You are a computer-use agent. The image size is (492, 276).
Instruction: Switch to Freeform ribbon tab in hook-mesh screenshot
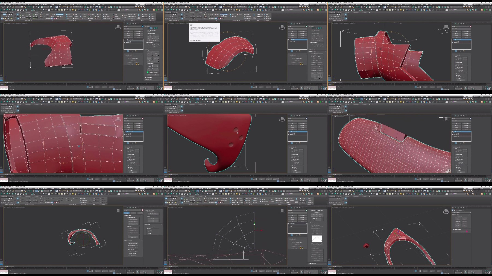pos(11,12)
